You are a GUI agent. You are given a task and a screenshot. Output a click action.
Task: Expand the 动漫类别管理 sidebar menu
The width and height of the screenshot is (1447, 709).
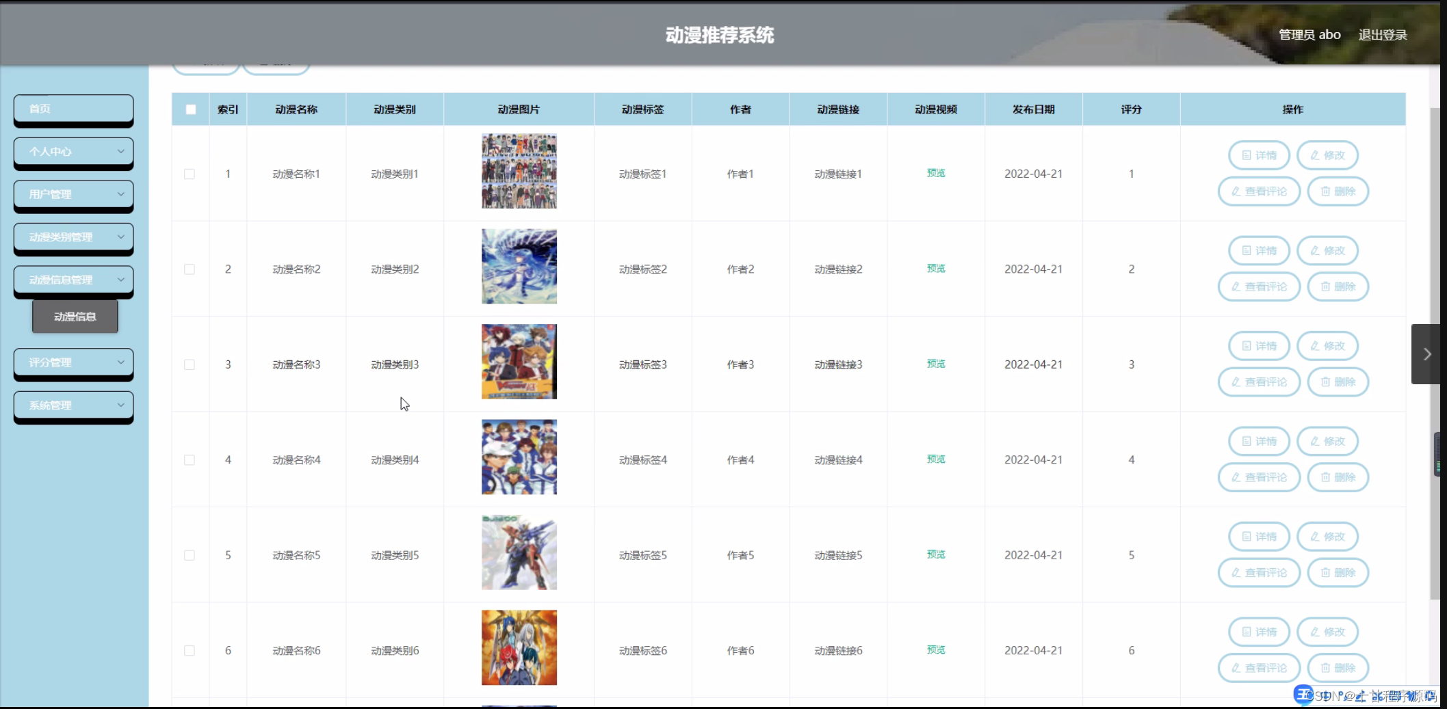coord(73,237)
